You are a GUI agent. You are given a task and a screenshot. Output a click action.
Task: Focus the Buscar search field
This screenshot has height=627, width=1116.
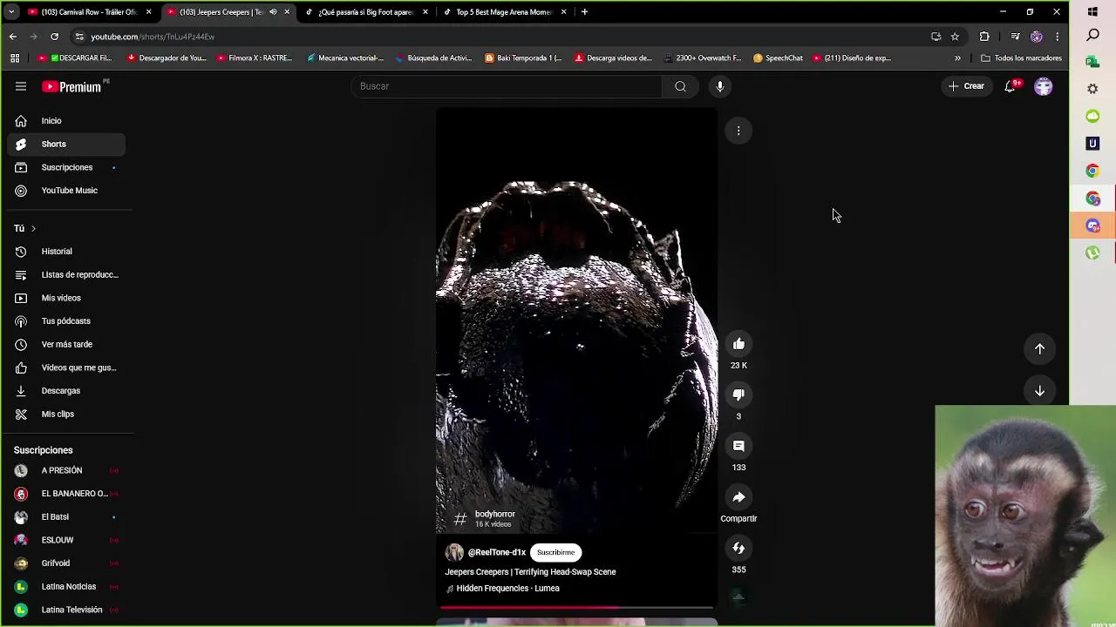click(507, 86)
